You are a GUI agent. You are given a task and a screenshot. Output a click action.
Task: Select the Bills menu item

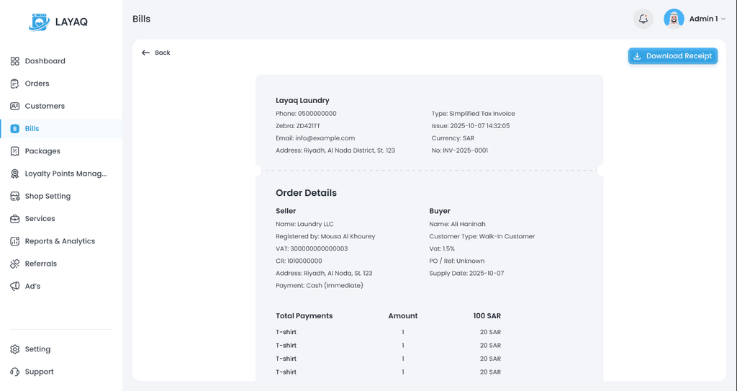click(32, 129)
